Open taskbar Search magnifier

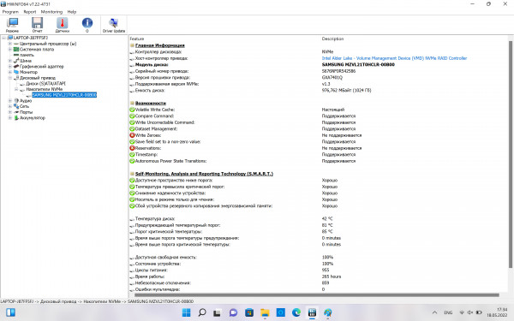point(202,312)
